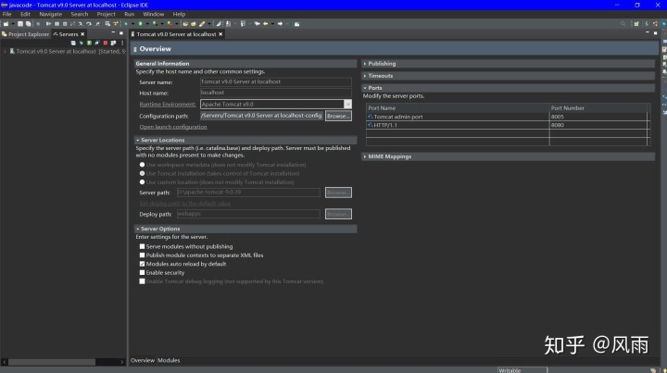Click the Open launch configuration link

click(x=173, y=127)
